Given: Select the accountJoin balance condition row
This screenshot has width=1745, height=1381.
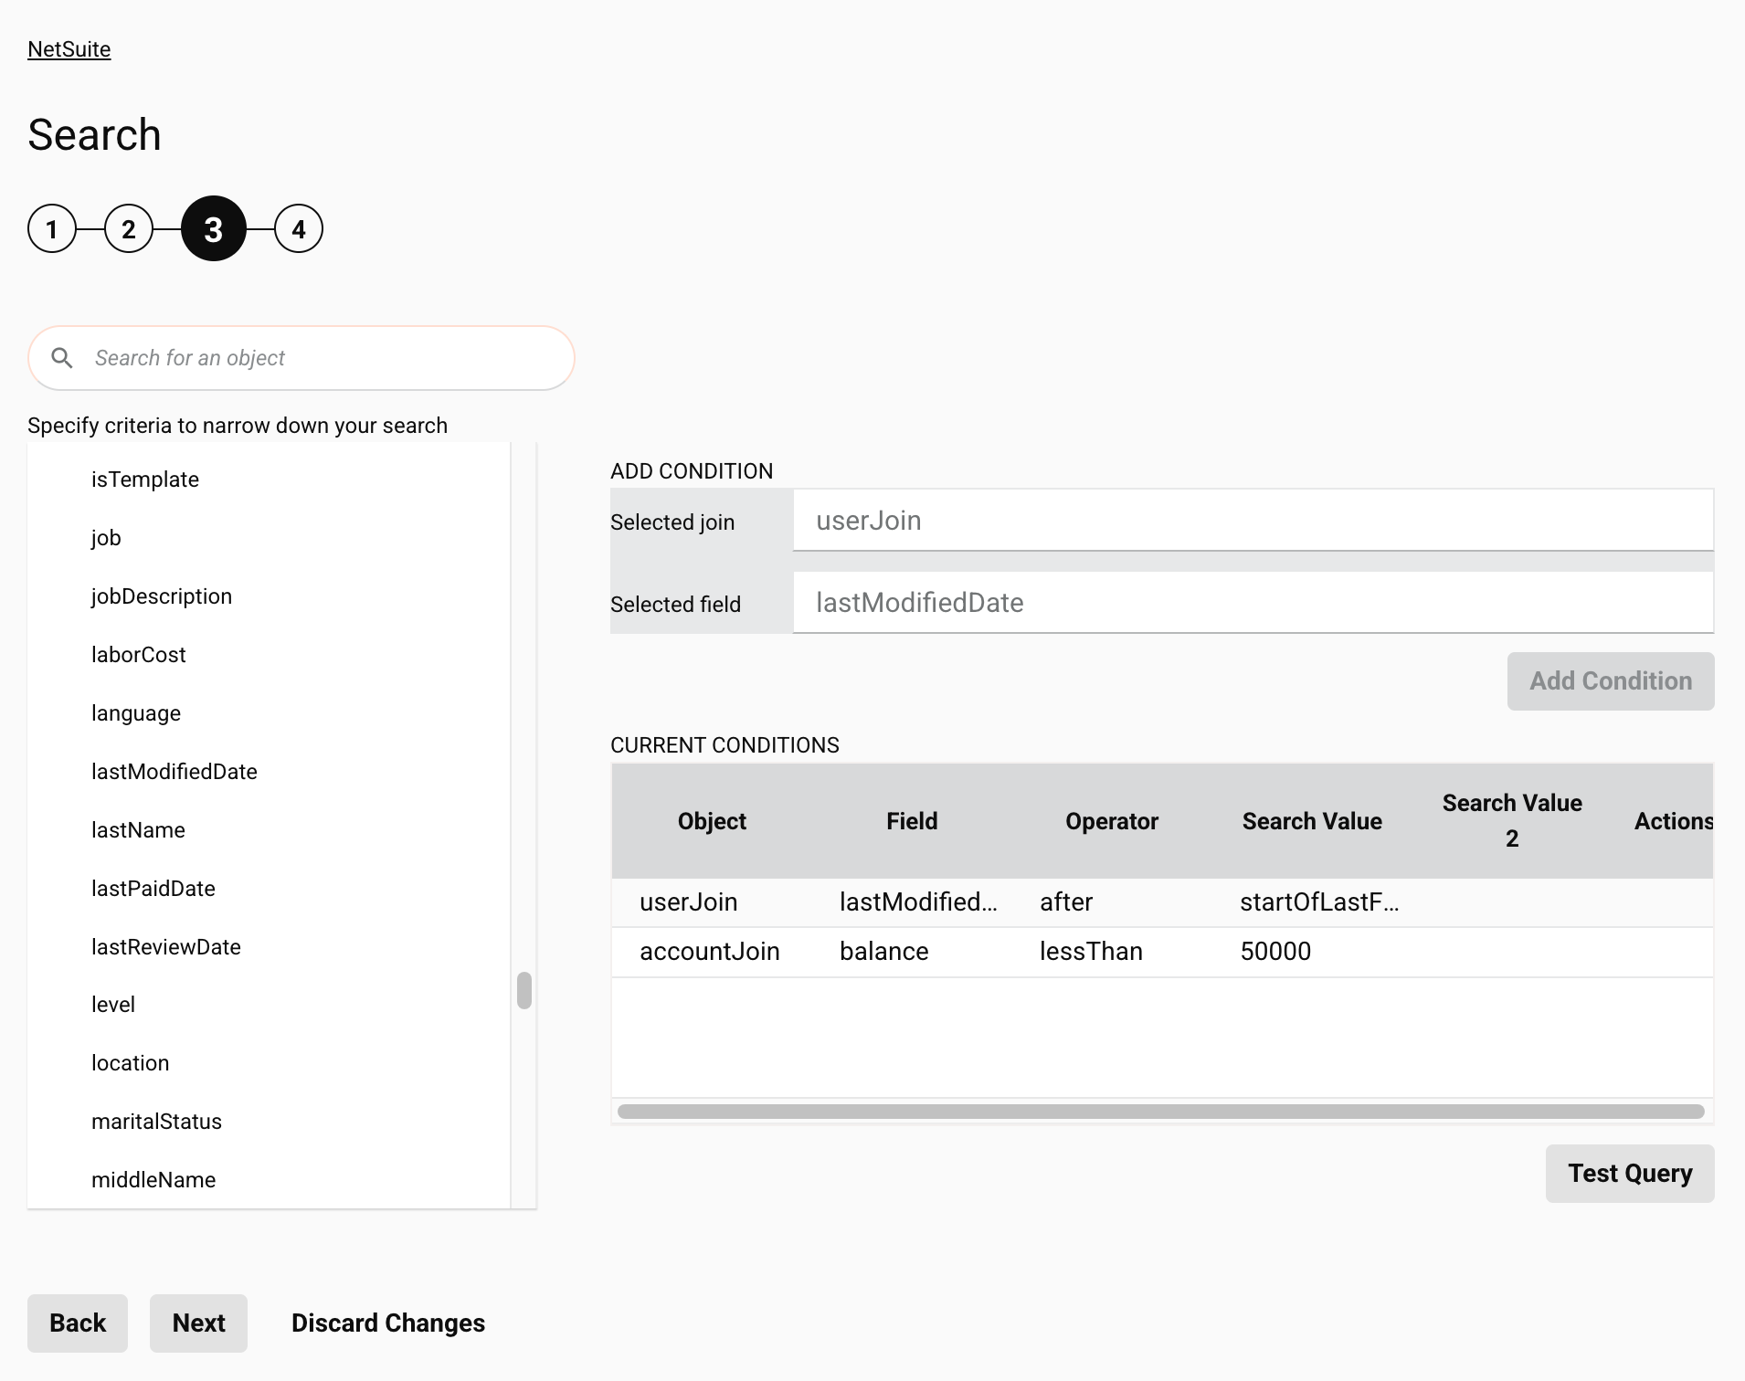Looking at the screenshot, I should click(x=1160, y=952).
